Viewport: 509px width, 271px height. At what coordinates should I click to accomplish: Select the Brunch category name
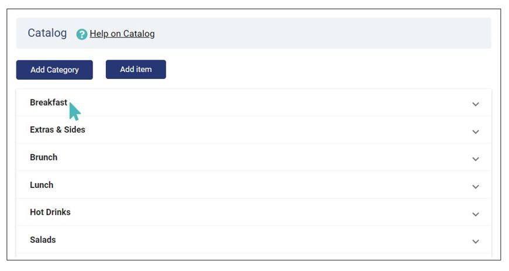(43, 157)
